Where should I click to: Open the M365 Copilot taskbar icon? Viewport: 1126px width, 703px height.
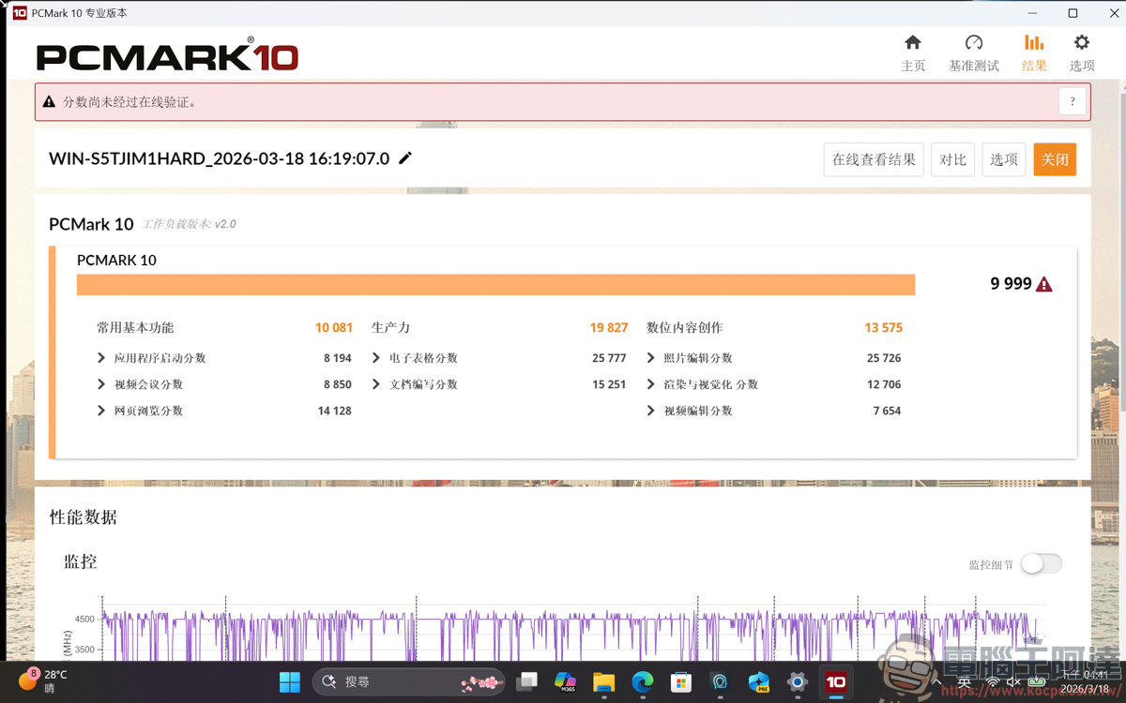coord(566,682)
